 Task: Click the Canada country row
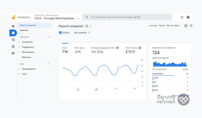(170, 78)
